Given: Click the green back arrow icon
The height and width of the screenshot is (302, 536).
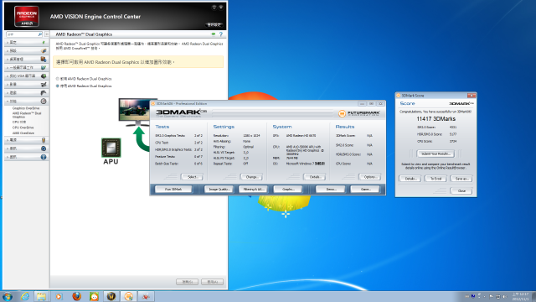Looking at the screenshot, I should coord(214,34).
